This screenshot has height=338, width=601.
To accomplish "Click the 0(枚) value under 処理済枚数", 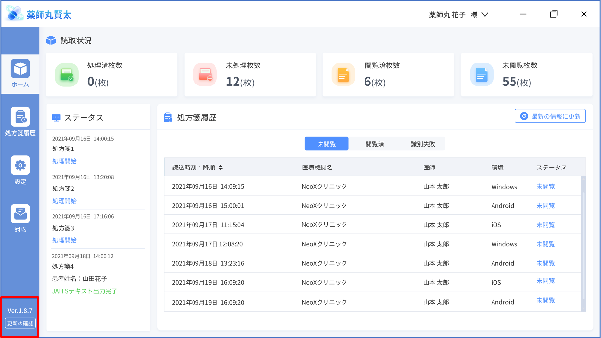I will 98,82.
